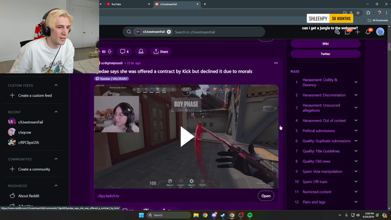The width and height of the screenshot is (391, 220).
Task: Open Chrome extensions puzzle icon
Action: coord(368,13)
